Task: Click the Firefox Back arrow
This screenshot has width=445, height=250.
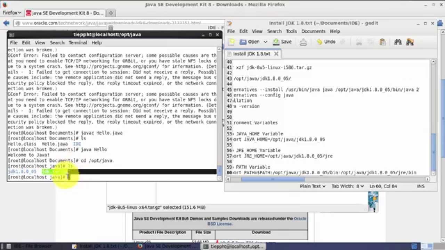Action: (6, 23)
